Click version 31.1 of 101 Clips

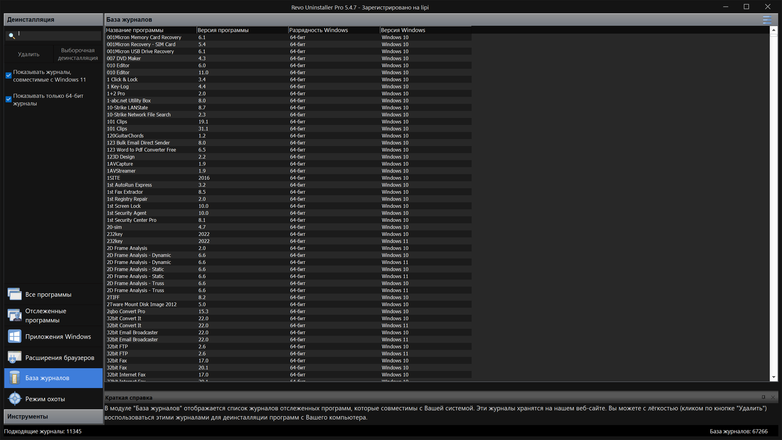(203, 129)
